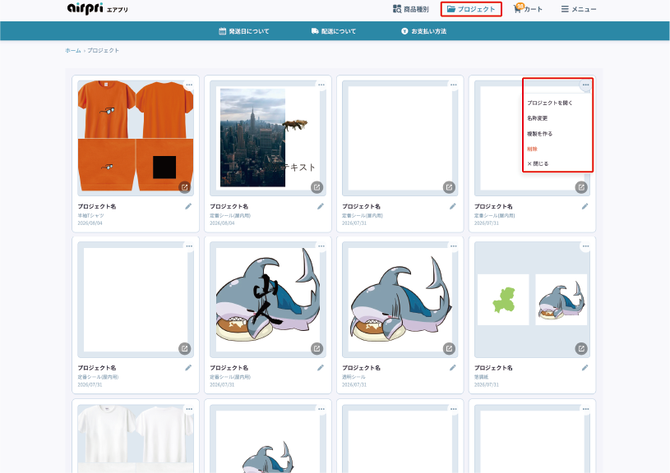Viewport: 670px width, 473px height.
Task: Open the three-dot menu on the white T-shirt card
Action: (189, 409)
